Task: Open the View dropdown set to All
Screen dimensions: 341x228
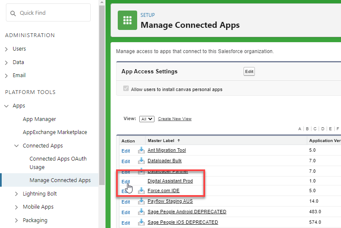Action: click(x=147, y=119)
